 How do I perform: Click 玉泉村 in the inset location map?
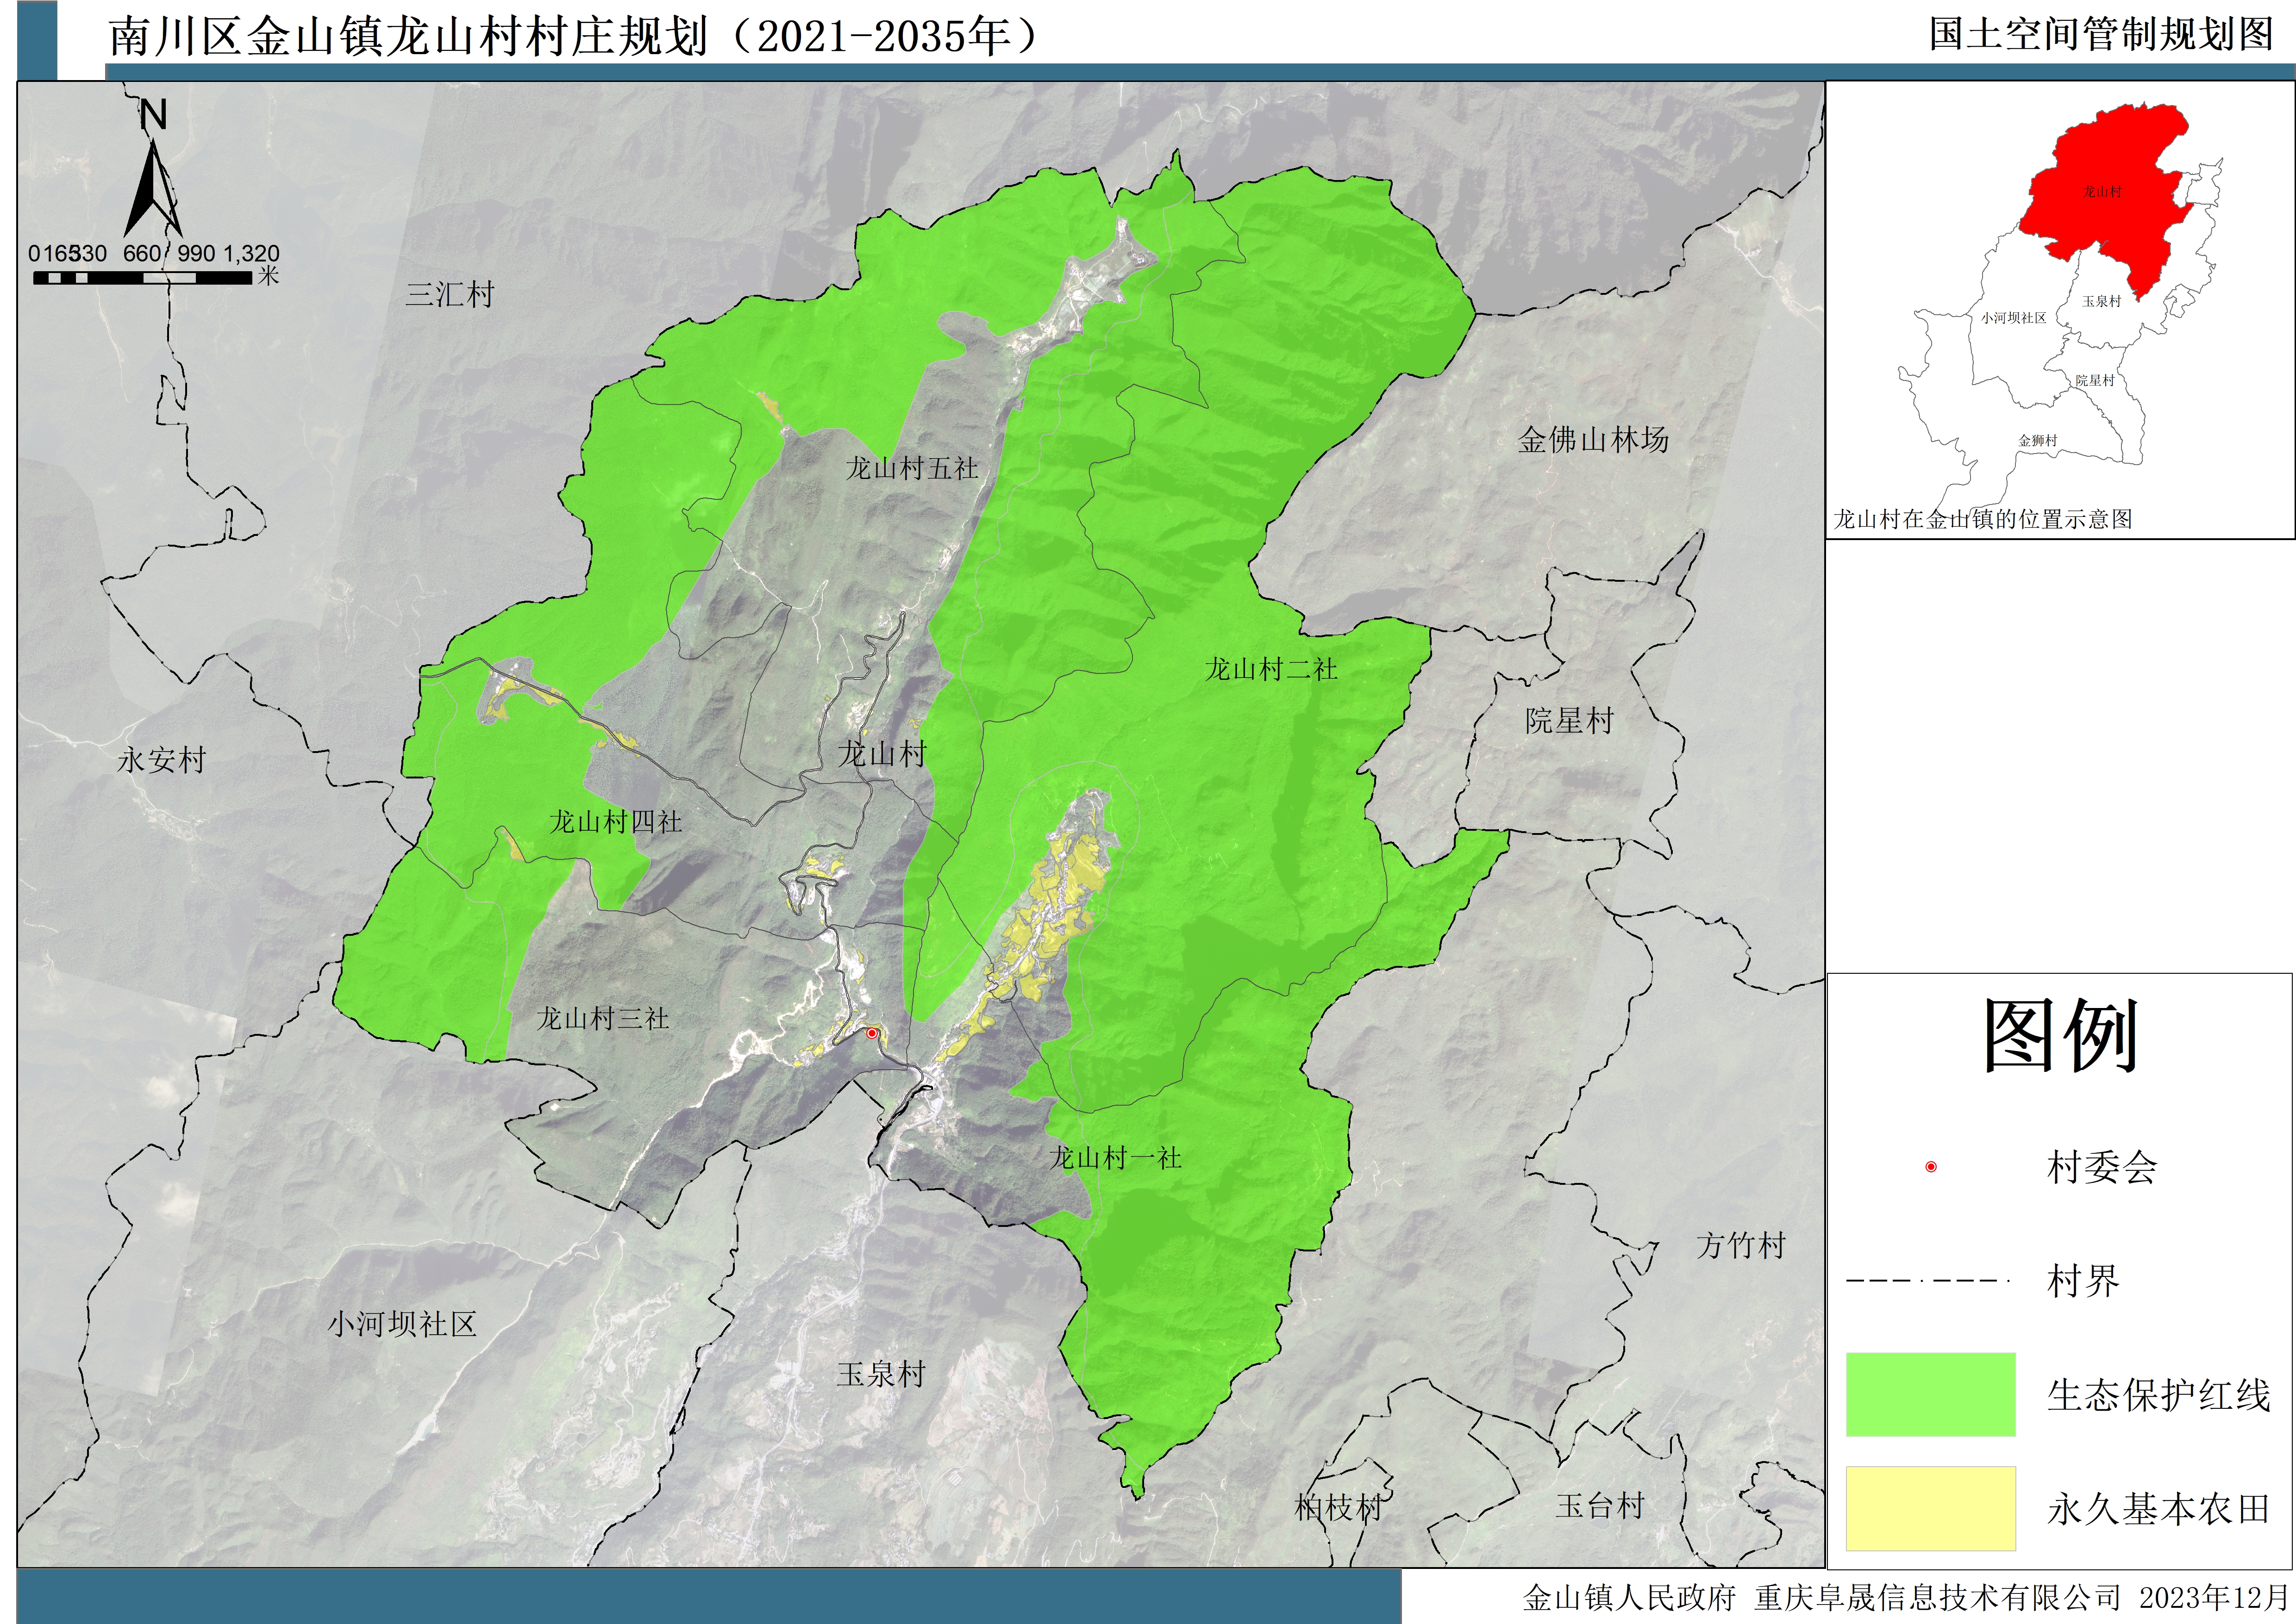tap(2101, 301)
